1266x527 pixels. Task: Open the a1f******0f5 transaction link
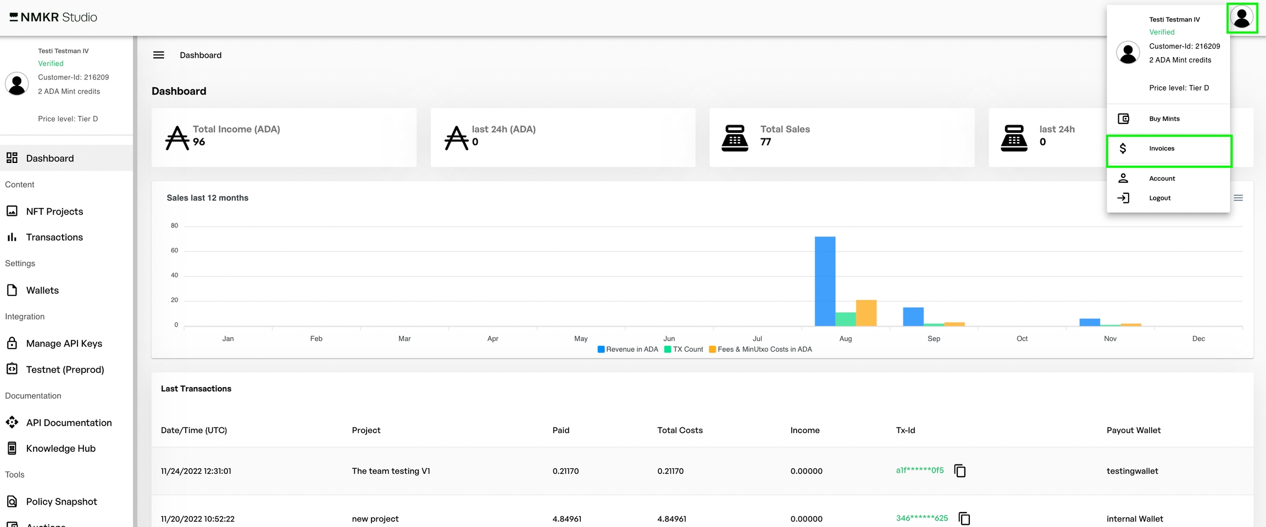click(x=919, y=470)
